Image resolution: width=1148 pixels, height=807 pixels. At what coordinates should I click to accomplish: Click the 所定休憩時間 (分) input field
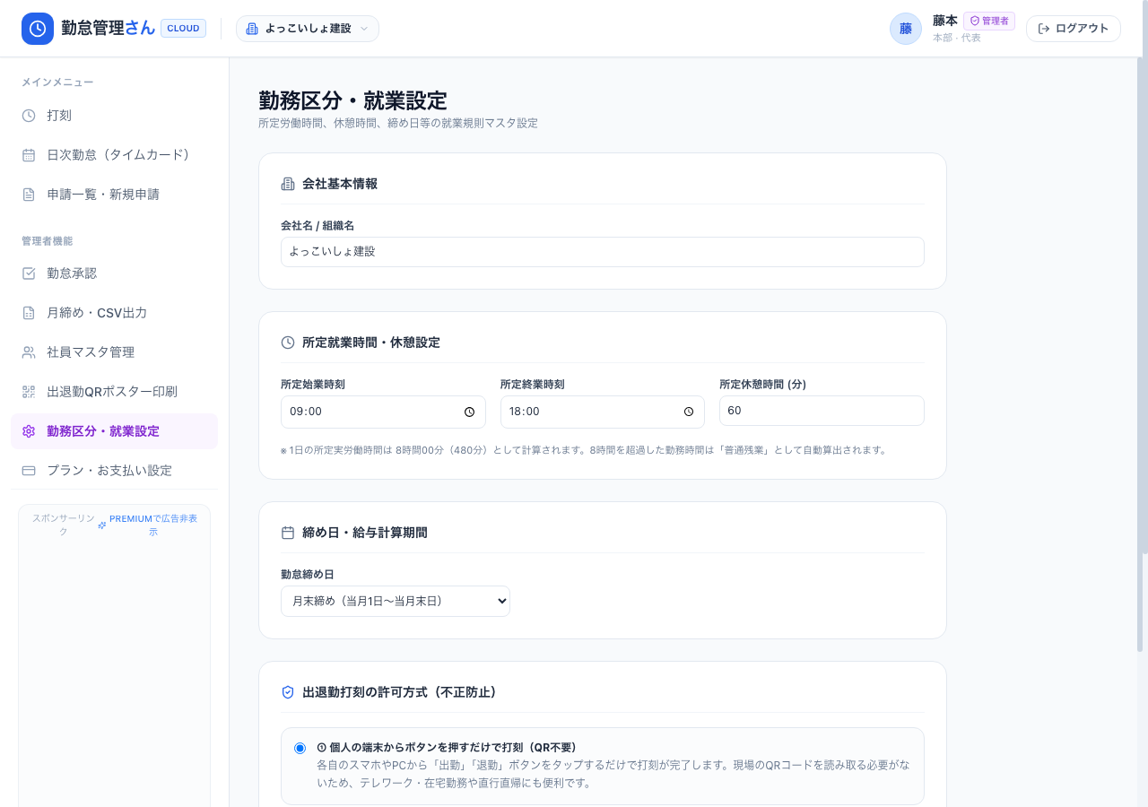click(822, 411)
